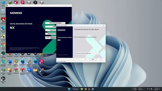Image resolution: width=162 pixels, height=91 pixels.
Task: Open AutoCAD 2025 desktop shortcut
Action: [x=42, y=63]
